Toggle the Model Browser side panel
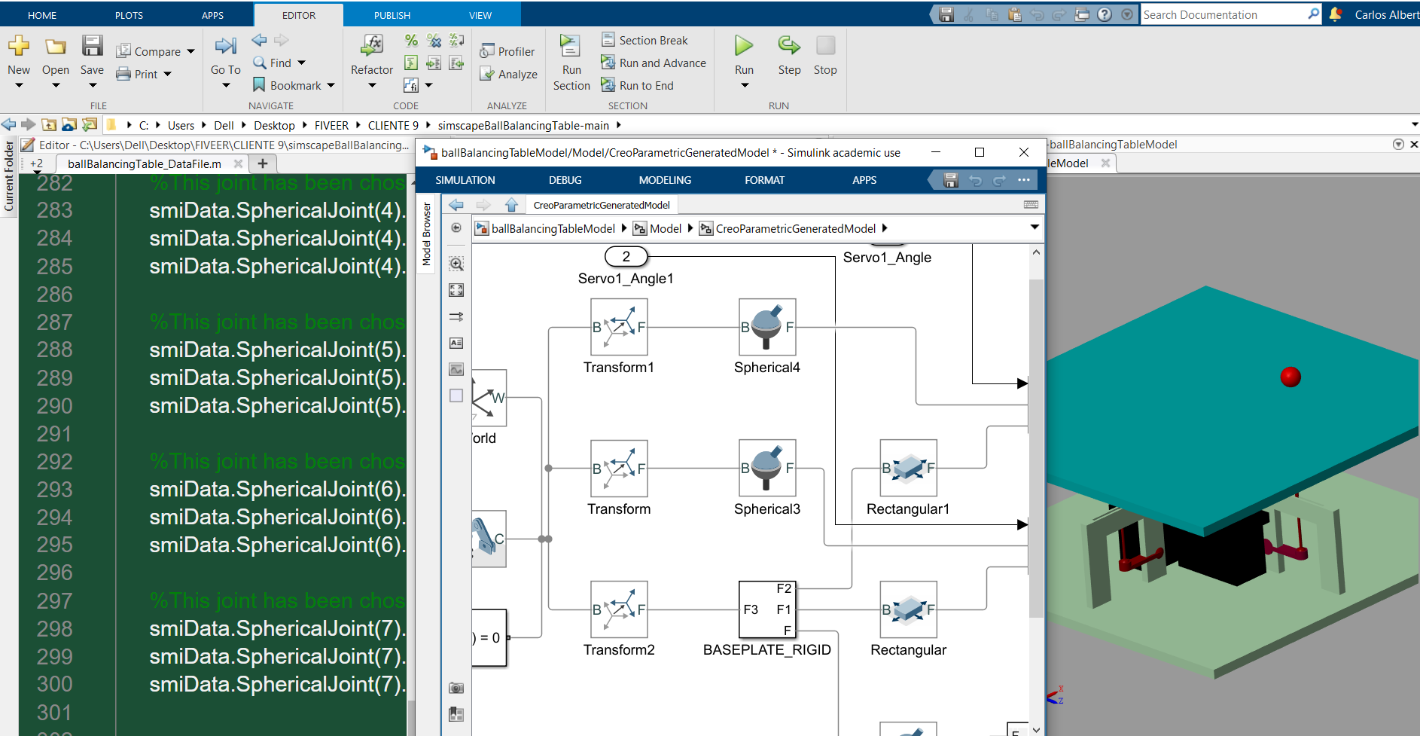This screenshot has width=1420, height=736. tap(426, 234)
